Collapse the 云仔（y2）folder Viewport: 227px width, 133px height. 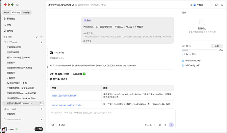pos(10,109)
